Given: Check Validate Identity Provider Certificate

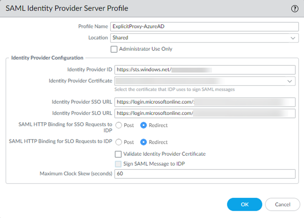Looking at the screenshot, I should click(x=118, y=154).
